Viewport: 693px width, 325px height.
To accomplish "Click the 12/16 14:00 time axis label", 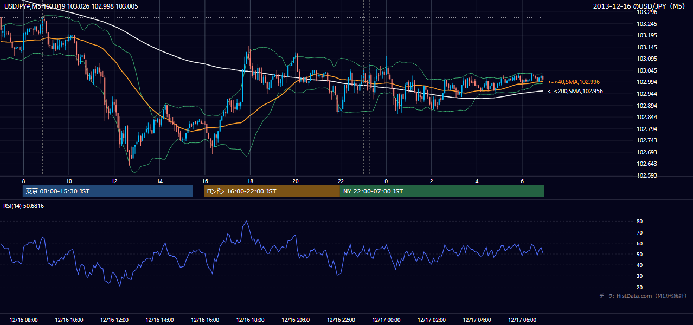I will click(159, 320).
